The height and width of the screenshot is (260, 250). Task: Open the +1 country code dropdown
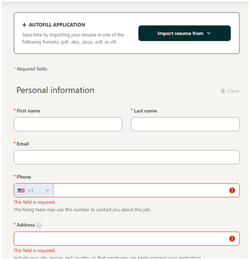click(x=34, y=190)
